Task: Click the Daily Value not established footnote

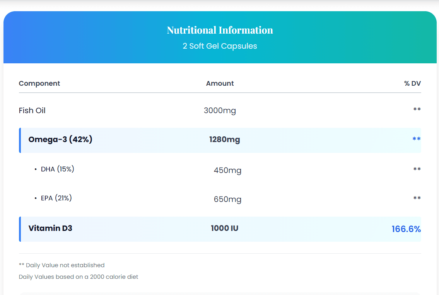Action: tap(62, 265)
